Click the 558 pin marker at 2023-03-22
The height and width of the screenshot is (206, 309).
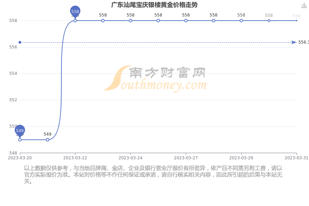tap(75, 12)
